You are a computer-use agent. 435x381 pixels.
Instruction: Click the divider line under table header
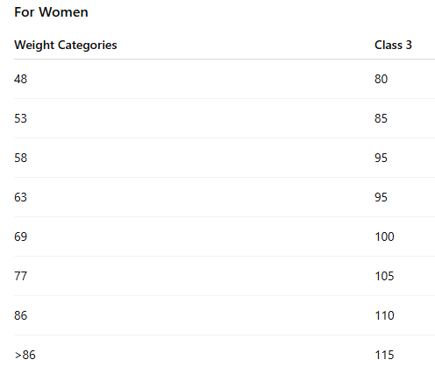(225, 60)
